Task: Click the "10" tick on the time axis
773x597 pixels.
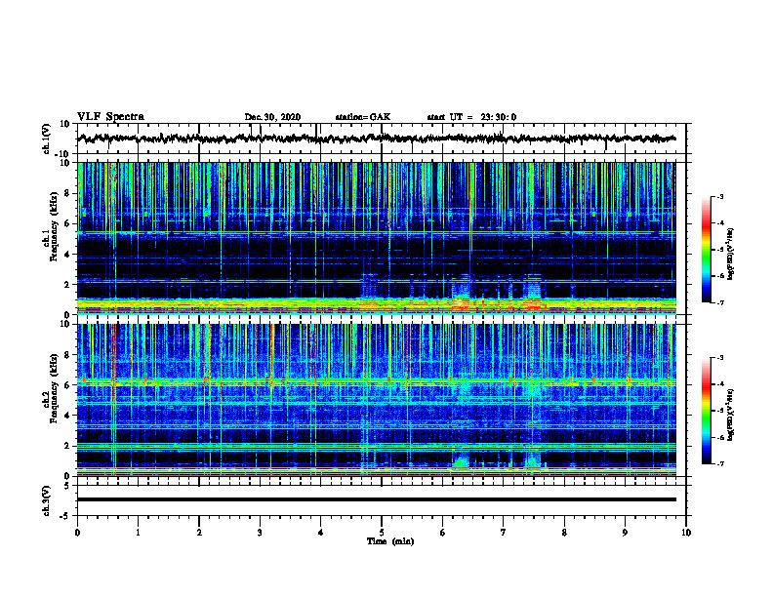Action: point(686,533)
